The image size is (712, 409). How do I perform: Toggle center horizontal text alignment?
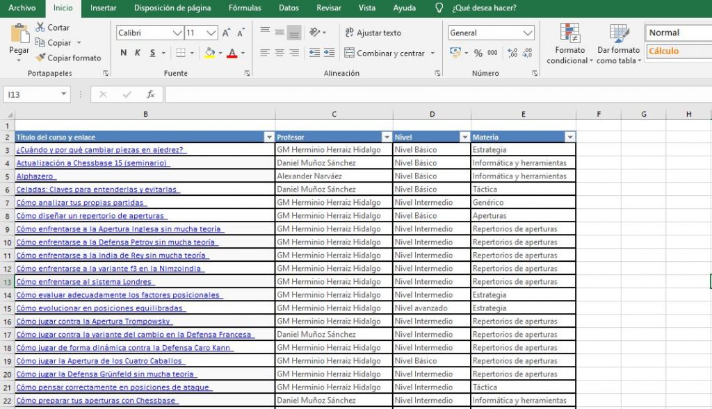[280, 53]
